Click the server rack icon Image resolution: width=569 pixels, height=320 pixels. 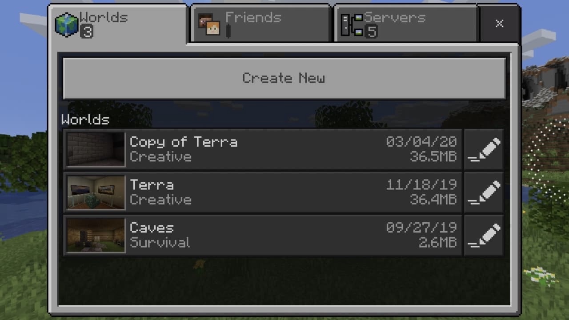pyautogui.click(x=351, y=24)
